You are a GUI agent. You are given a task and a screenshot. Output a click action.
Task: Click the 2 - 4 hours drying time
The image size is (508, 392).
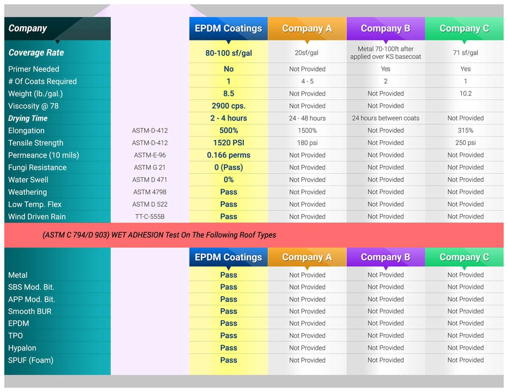(229, 118)
